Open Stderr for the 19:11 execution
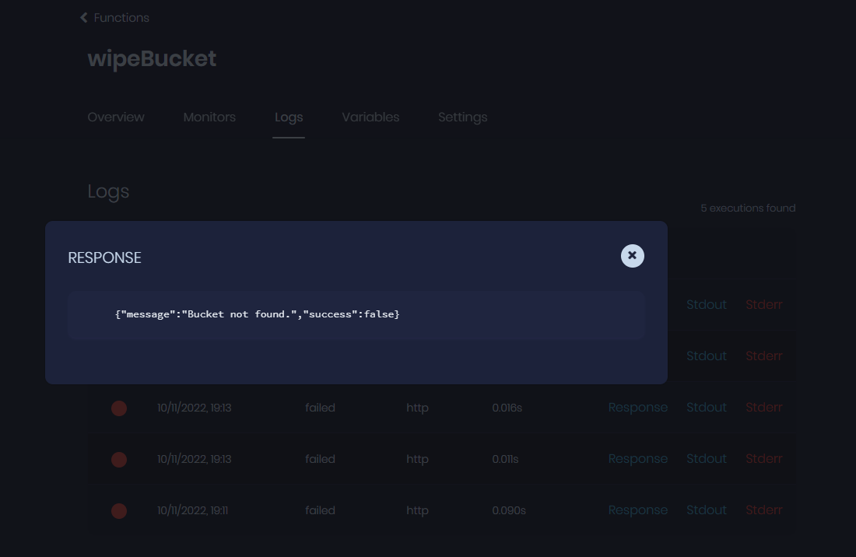The image size is (856, 557). [763, 510]
